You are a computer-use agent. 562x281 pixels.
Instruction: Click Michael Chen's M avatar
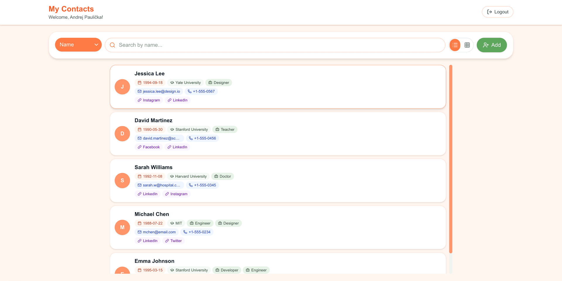click(122, 227)
